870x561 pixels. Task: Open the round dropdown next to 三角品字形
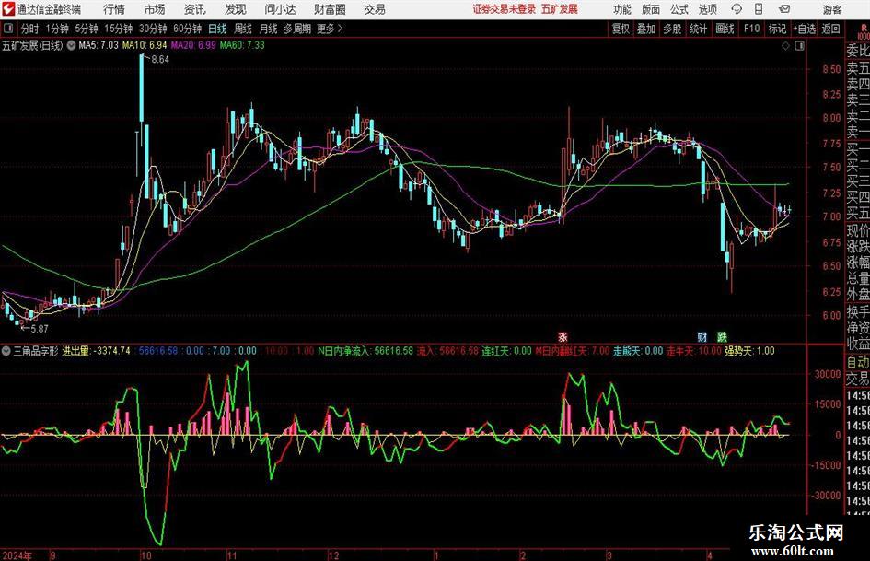tap(6, 351)
